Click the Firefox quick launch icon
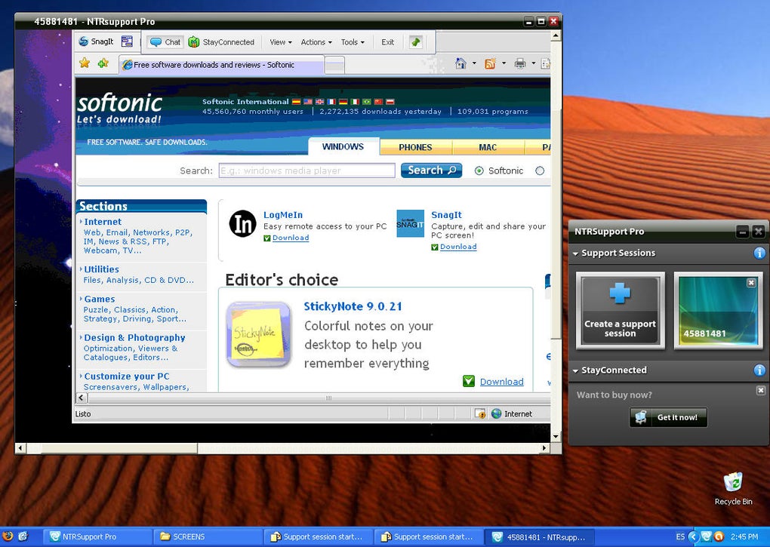The height and width of the screenshot is (547, 770). (7, 536)
